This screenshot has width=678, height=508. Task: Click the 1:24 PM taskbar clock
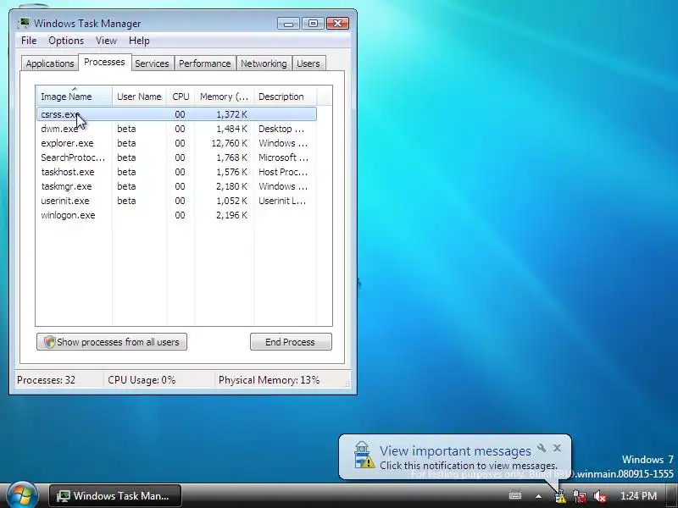pyautogui.click(x=638, y=496)
